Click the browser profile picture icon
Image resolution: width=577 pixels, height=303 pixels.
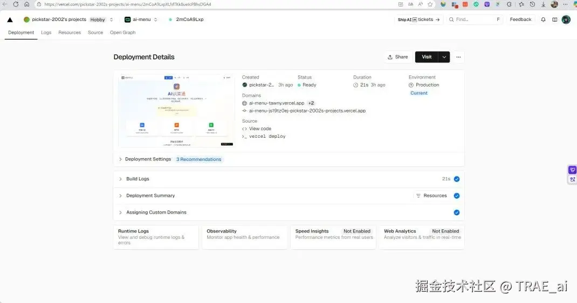554,4
